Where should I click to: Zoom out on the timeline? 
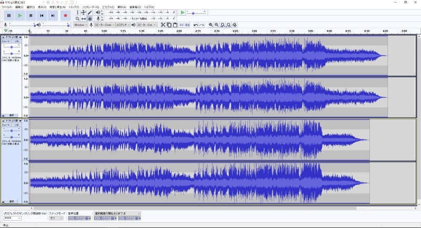click(217, 25)
